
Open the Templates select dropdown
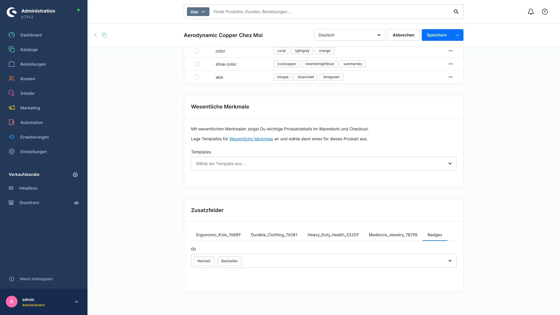[324, 164]
